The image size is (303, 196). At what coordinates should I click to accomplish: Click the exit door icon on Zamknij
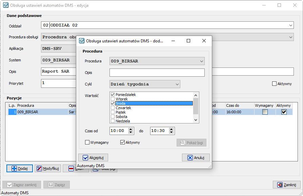click(x=280, y=184)
